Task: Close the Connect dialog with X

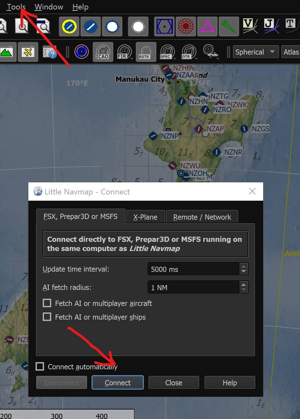Action: (252, 192)
